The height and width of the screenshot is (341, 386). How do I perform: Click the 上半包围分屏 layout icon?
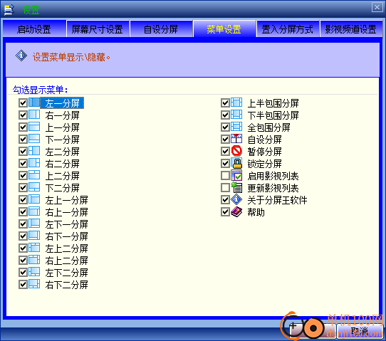236,103
